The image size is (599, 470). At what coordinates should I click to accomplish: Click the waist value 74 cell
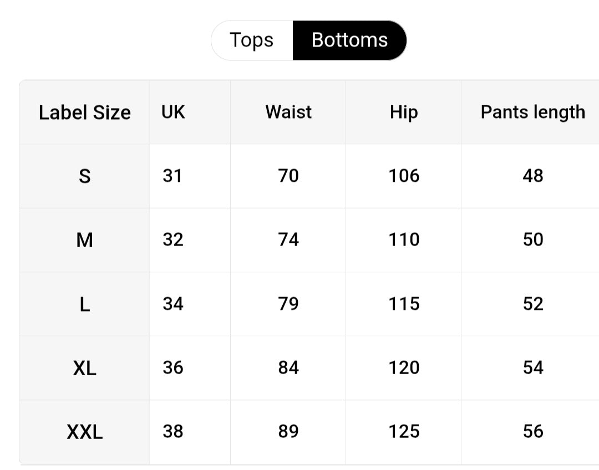(288, 240)
